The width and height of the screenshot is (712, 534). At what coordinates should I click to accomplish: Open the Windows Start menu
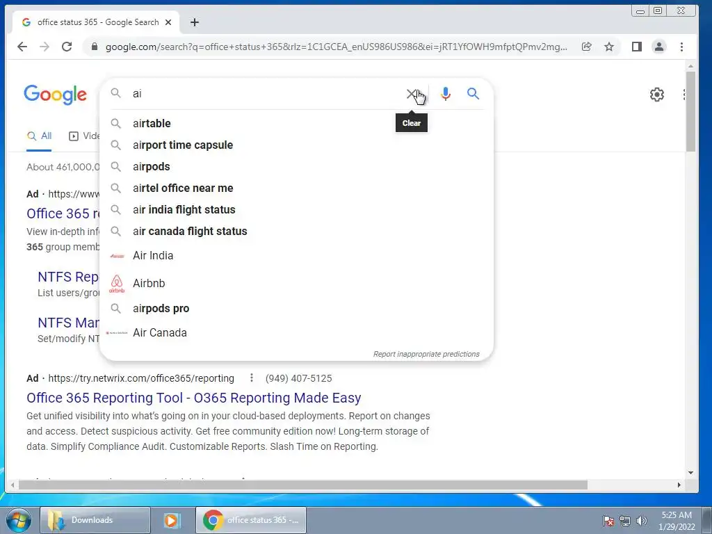click(17, 520)
